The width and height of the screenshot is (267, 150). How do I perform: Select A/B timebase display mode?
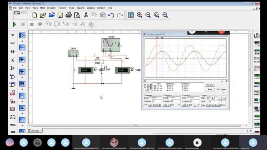coord(159,105)
